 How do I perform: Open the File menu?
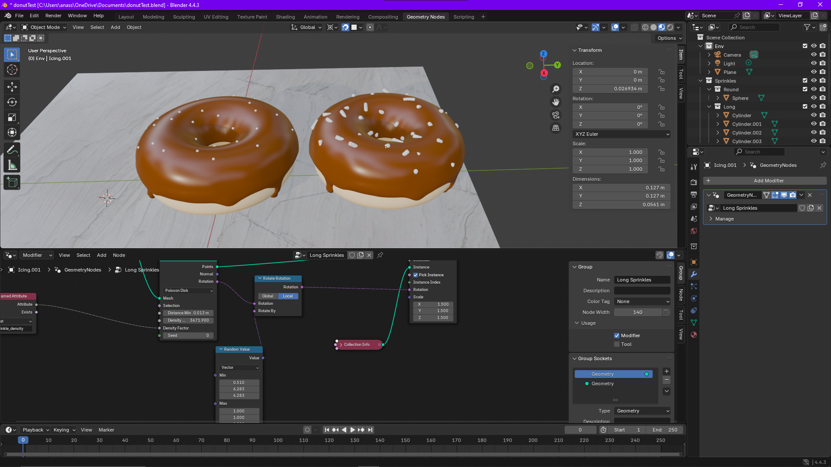[19, 16]
